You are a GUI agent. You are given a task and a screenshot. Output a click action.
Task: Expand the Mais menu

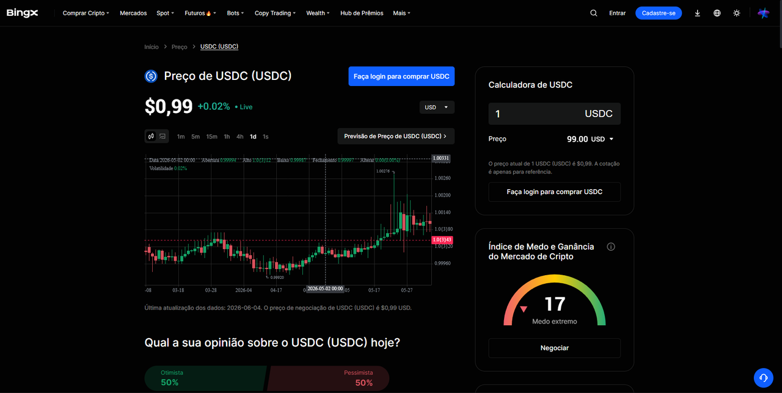point(401,13)
